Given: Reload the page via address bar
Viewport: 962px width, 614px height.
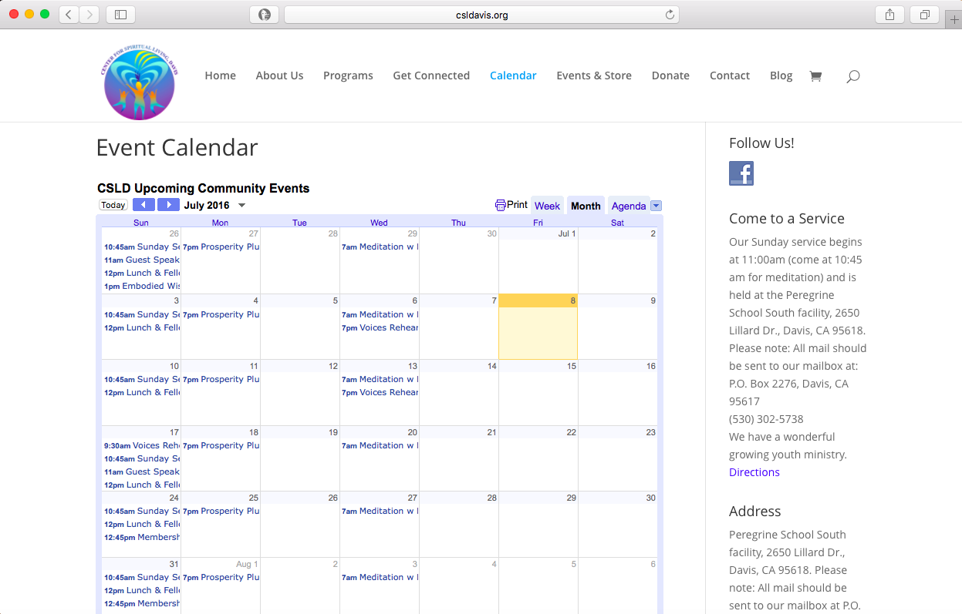Looking at the screenshot, I should (x=670, y=15).
